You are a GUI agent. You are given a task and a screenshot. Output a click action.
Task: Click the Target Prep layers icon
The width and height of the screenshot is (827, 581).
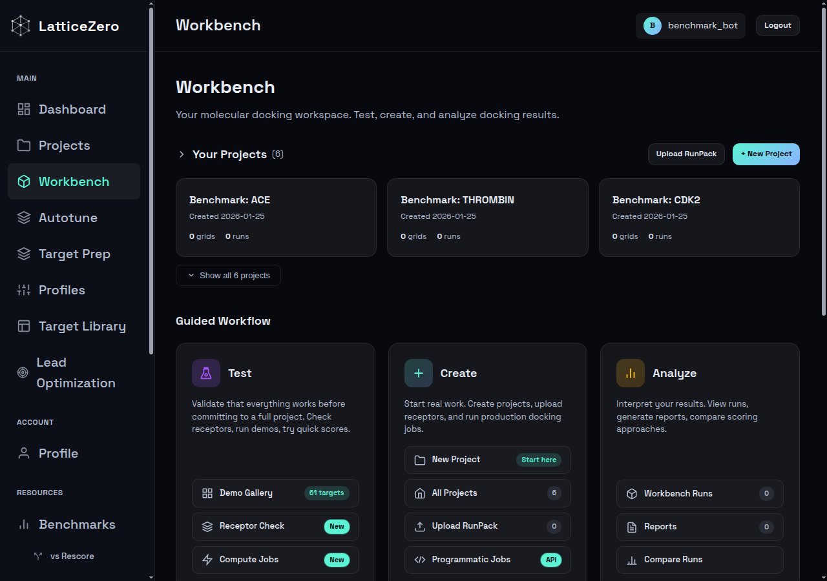pyautogui.click(x=24, y=254)
